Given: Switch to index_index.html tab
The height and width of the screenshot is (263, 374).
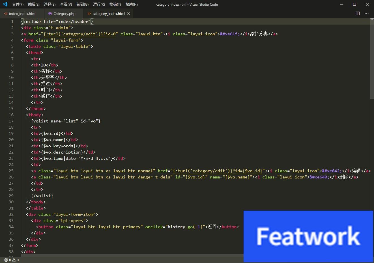Looking at the screenshot, I should pyautogui.click(x=22, y=14).
